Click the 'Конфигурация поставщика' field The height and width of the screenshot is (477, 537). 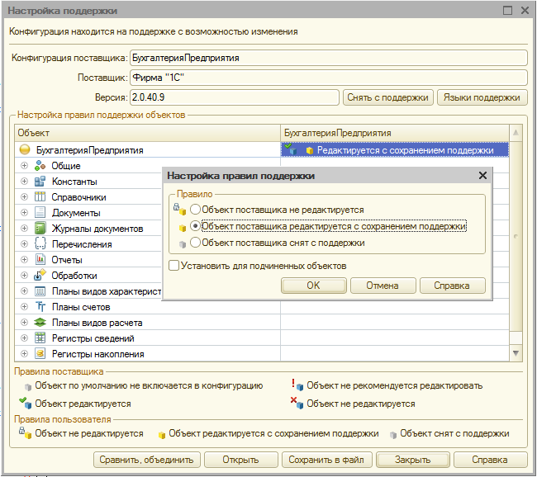pyautogui.click(x=329, y=58)
